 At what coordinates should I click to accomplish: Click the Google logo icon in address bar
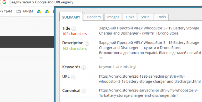(x=4, y=2)
